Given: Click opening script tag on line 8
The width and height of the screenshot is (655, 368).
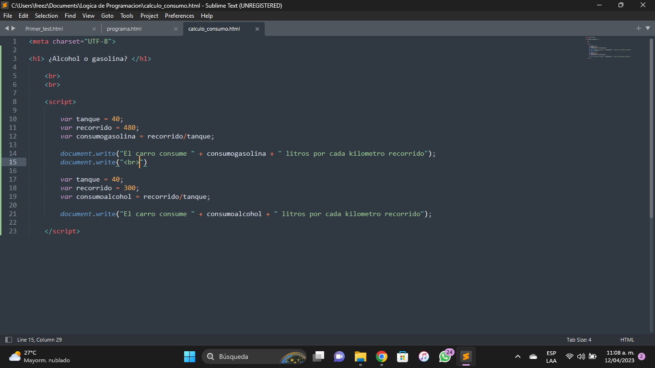Looking at the screenshot, I should (60, 102).
